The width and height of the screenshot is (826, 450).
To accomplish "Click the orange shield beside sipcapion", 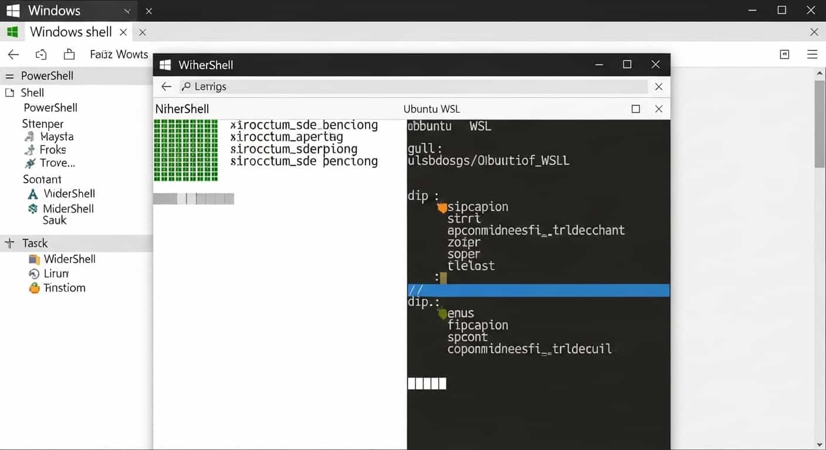I will (x=442, y=206).
